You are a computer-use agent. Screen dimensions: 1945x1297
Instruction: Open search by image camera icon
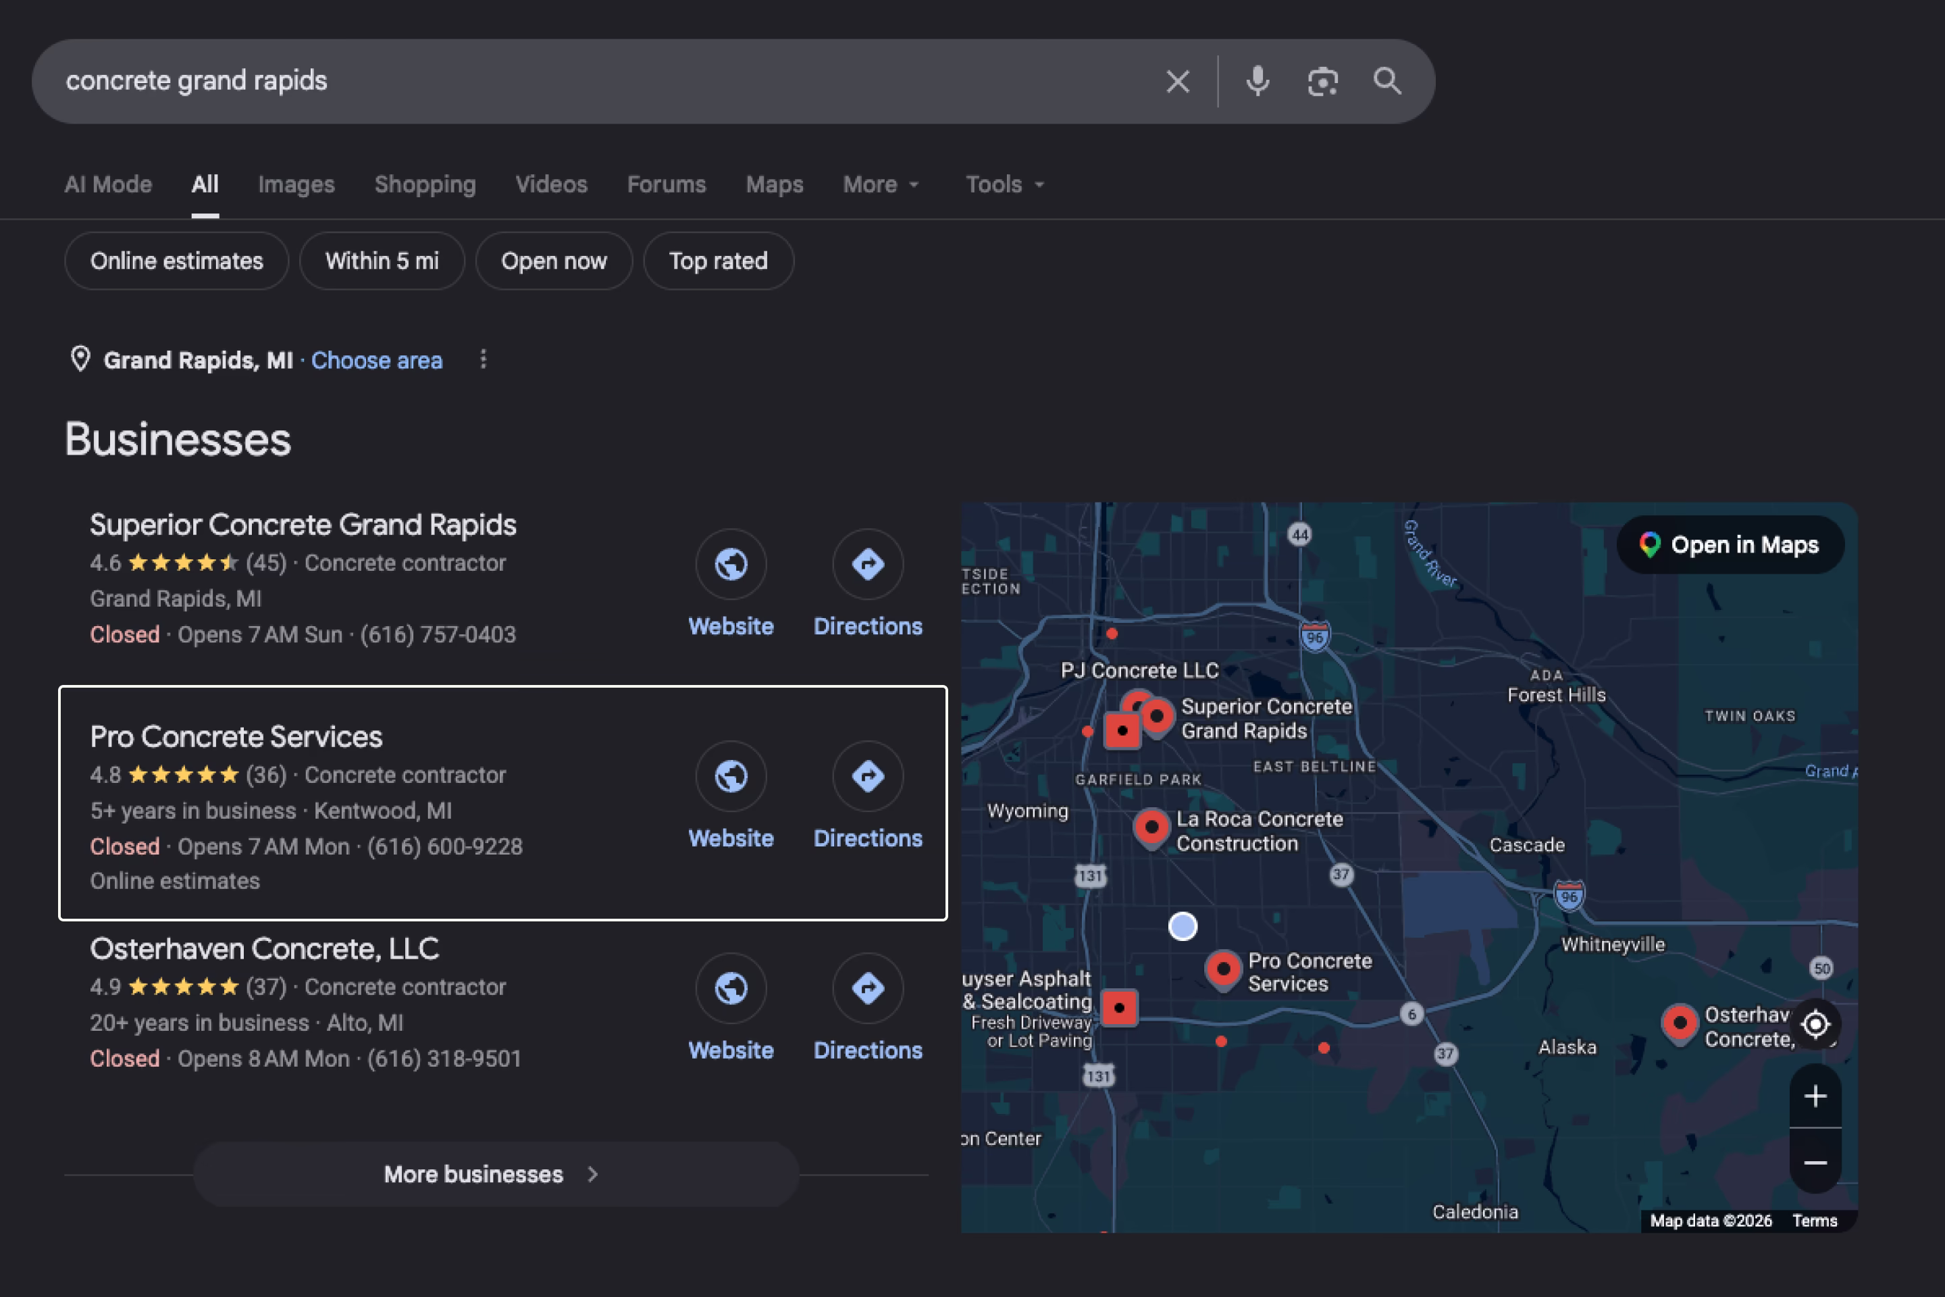pos(1322,81)
